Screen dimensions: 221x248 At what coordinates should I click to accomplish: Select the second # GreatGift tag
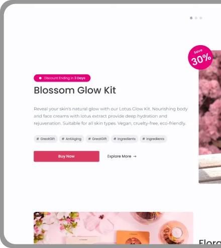coord(97,139)
